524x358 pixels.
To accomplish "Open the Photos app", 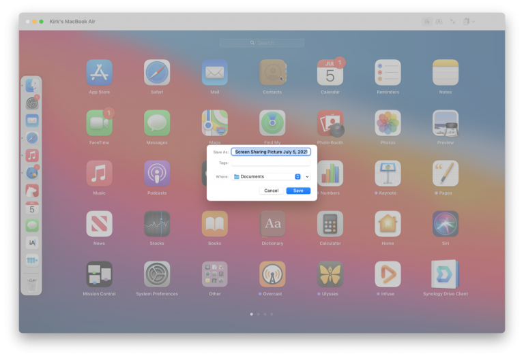I will [x=388, y=123].
